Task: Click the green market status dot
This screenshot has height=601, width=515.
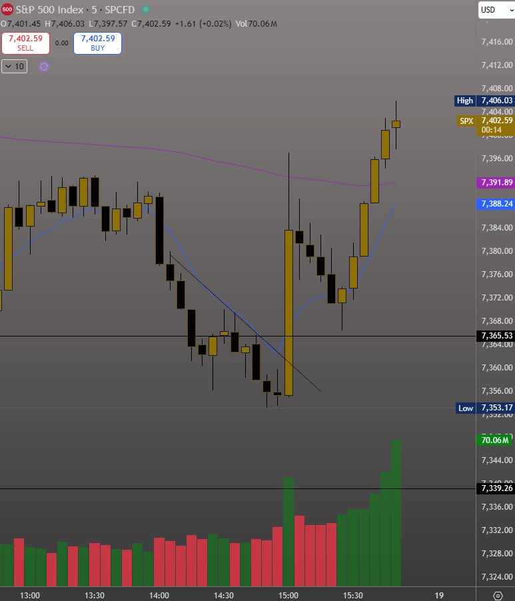Action: pyautogui.click(x=146, y=9)
